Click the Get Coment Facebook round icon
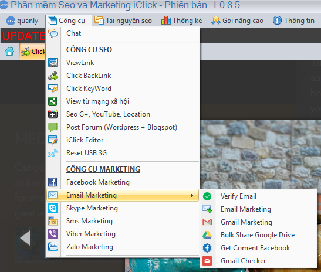The height and width of the screenshot is (272, 321). point(207,248)
